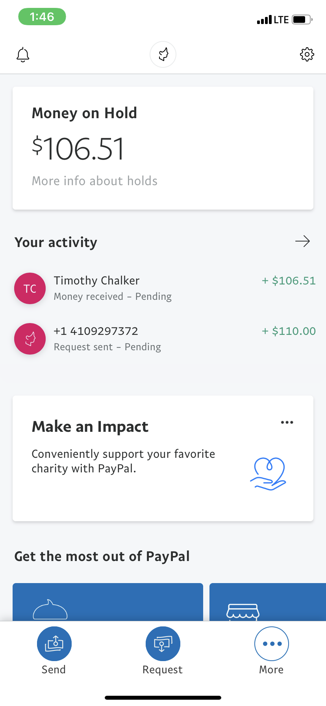326x706 pixels.
Task: Tap the profile avatar at top center
Action: tap(163, 54)
